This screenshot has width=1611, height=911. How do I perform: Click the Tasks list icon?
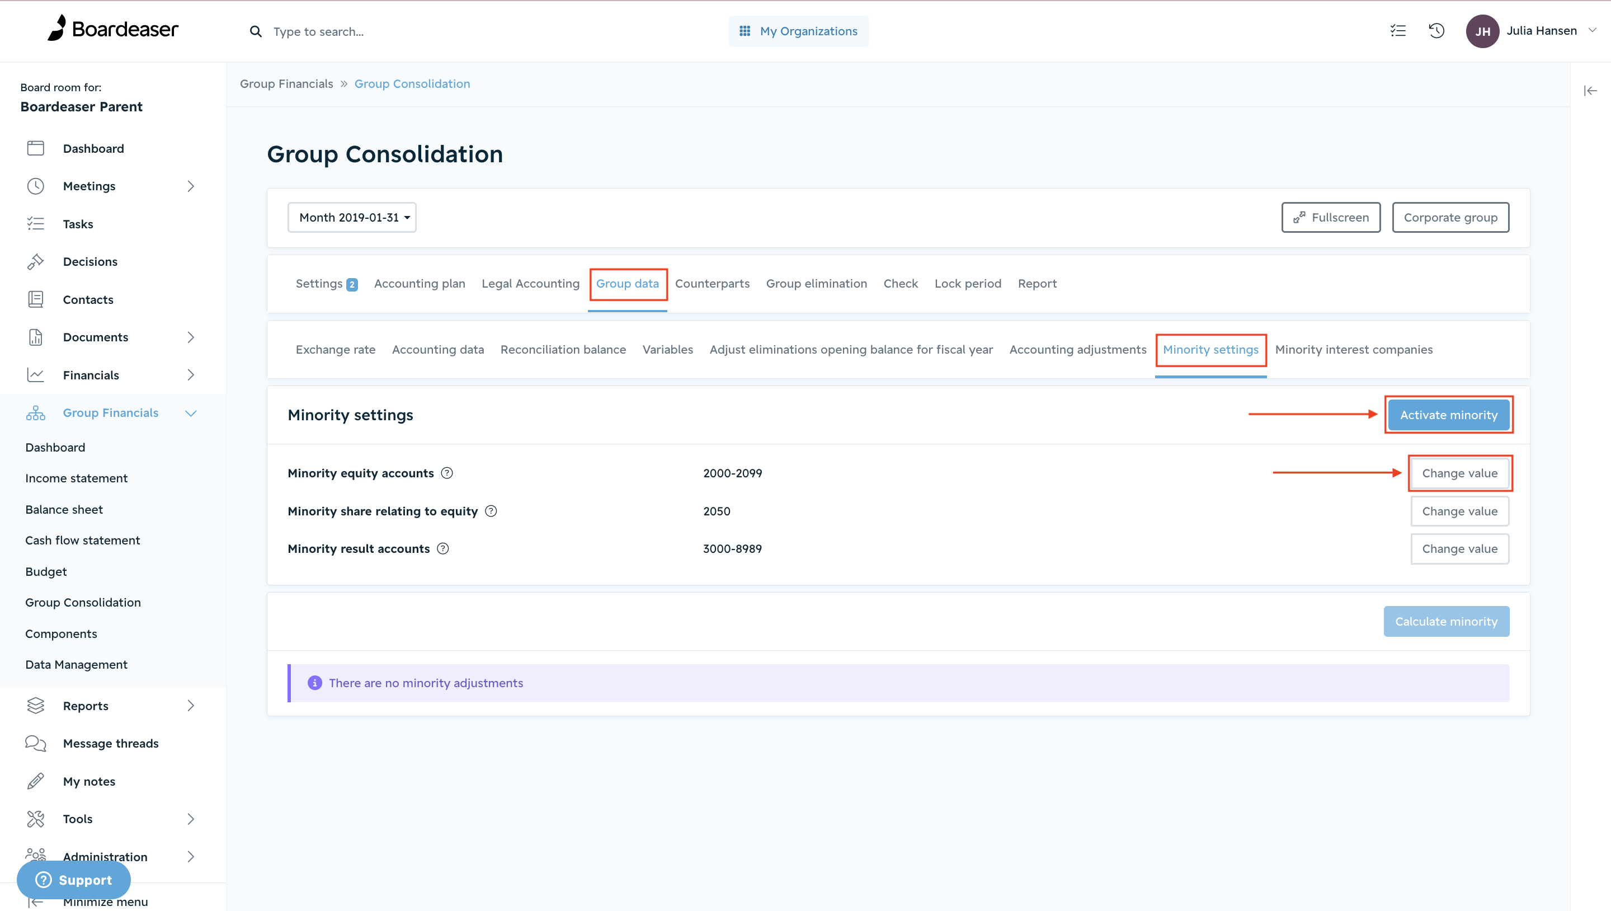[36, 224]
